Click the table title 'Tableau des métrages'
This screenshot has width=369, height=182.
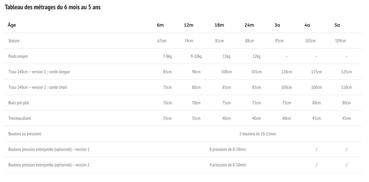pos(52,7)
